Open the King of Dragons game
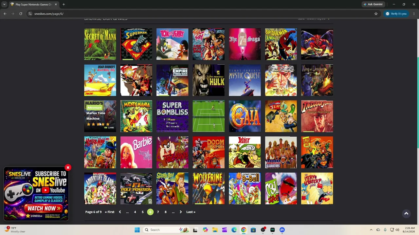This screenshot has height=235, width=419. coord(317,80)
